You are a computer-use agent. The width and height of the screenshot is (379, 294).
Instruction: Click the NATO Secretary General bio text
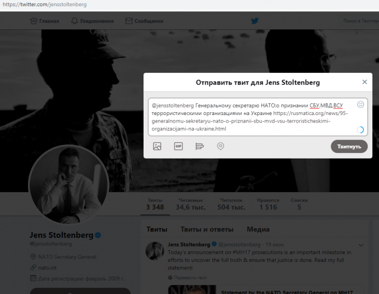[67, 257]
